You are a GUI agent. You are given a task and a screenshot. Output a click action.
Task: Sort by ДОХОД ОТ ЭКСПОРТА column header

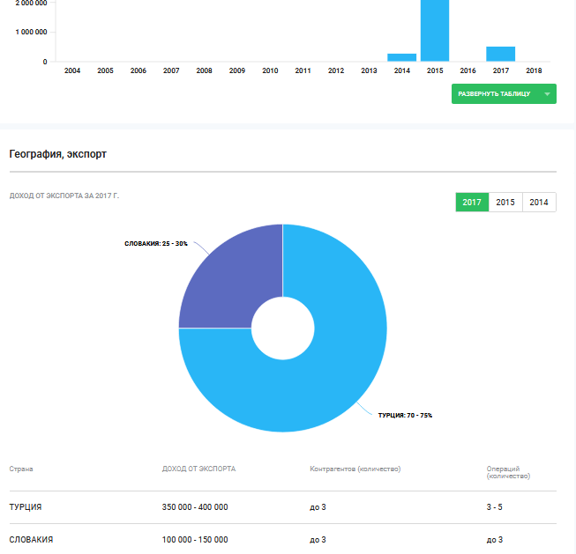(198, 469)
